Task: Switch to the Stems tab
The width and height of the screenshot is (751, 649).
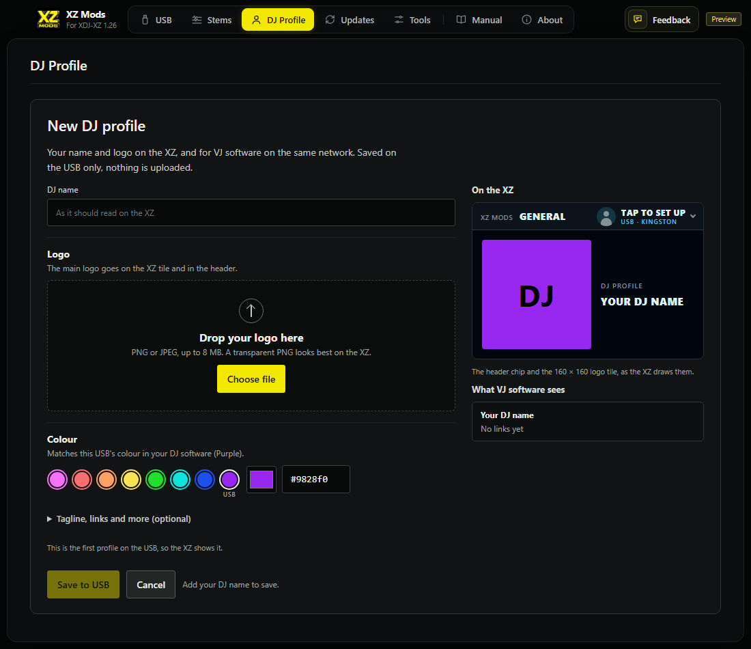Action: coord(212,20)
